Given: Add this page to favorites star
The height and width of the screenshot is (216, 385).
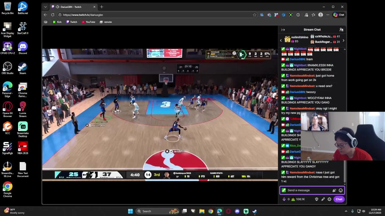Looking at the screenshot, I should (254, 15).
